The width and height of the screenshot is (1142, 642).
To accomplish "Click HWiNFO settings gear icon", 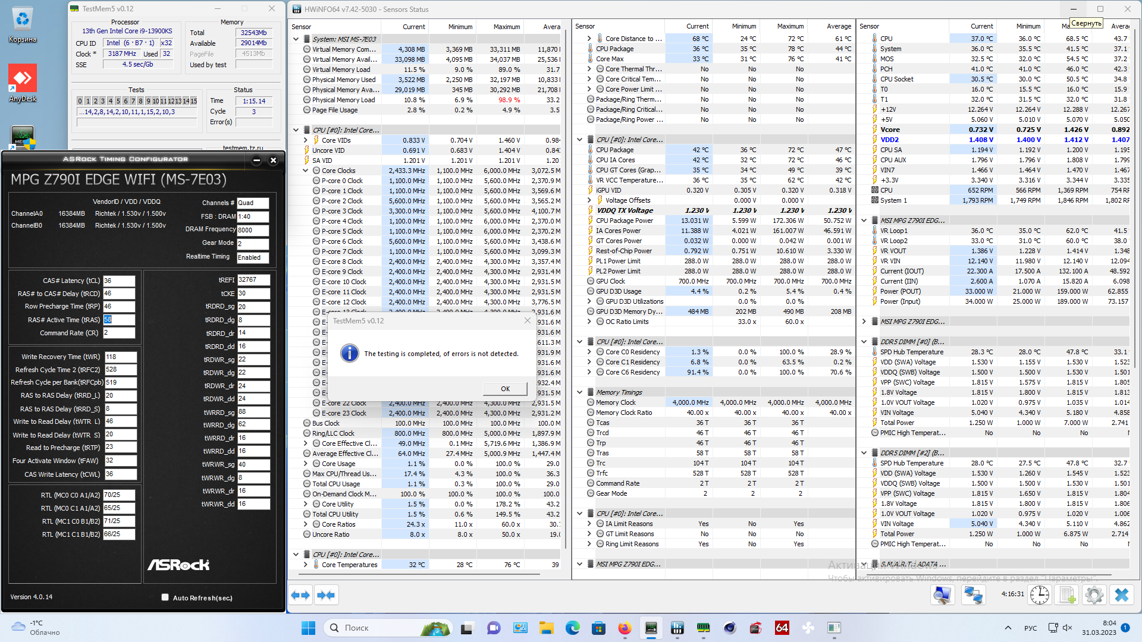I will click(1093, 595).
